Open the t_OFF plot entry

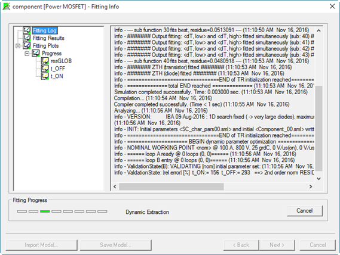[58, 69]
